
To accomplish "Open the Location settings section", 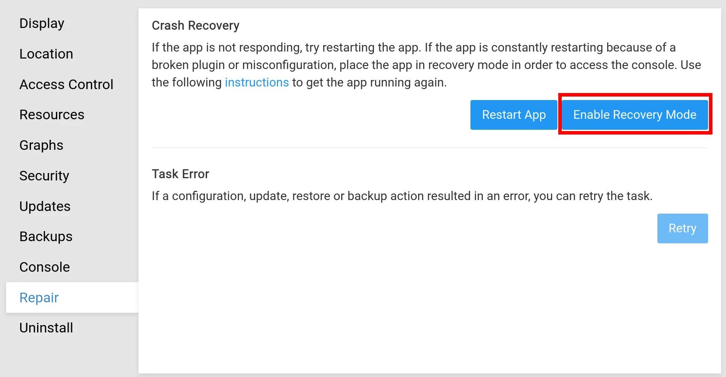I will point(46,54).
